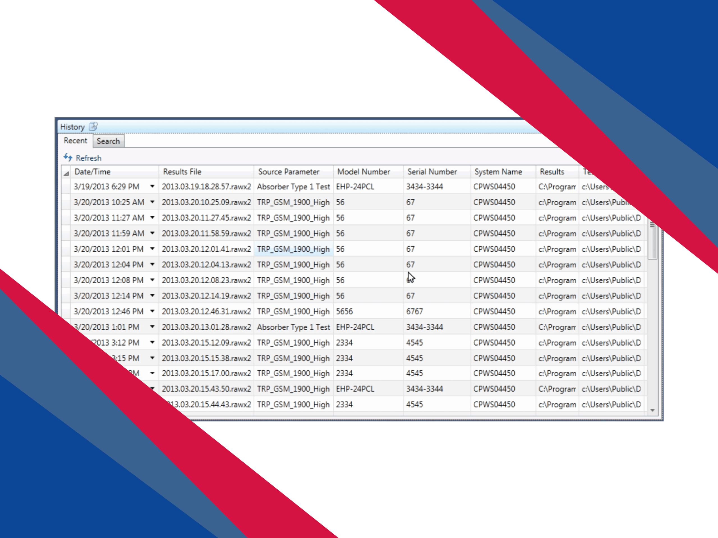Viewport: 718px width, 538px height.
Task: Click the icon next to History title
Action: [x=93, y=126]
